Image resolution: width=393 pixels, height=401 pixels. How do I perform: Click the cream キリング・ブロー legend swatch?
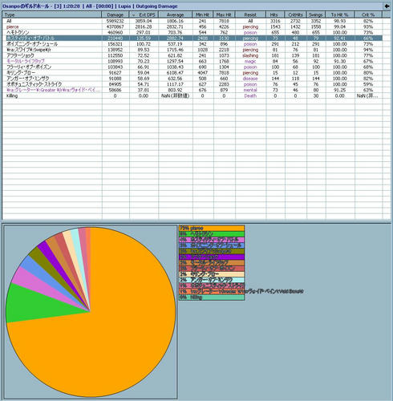coord(212,274)
